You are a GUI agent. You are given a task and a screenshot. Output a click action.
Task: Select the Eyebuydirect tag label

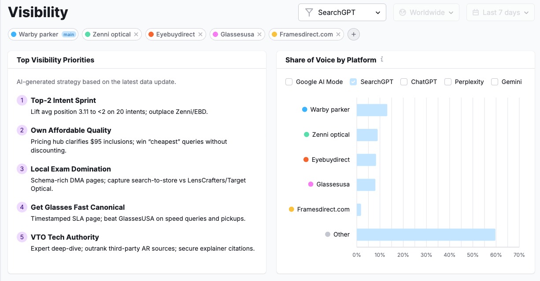coord(175,34)
